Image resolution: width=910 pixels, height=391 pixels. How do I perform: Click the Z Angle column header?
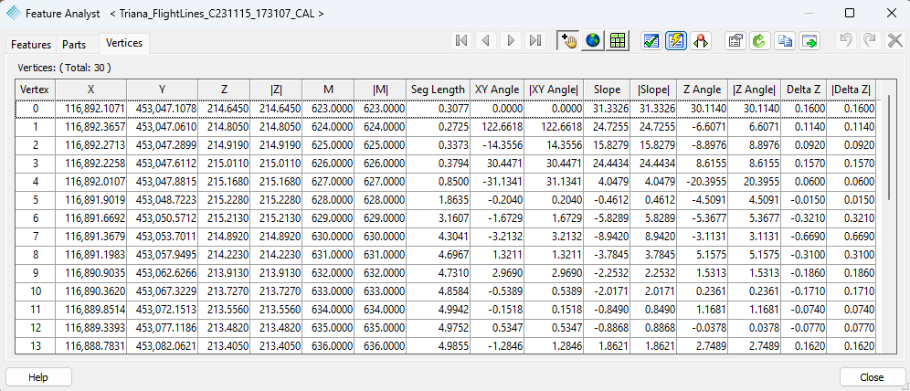coord(703,90)
